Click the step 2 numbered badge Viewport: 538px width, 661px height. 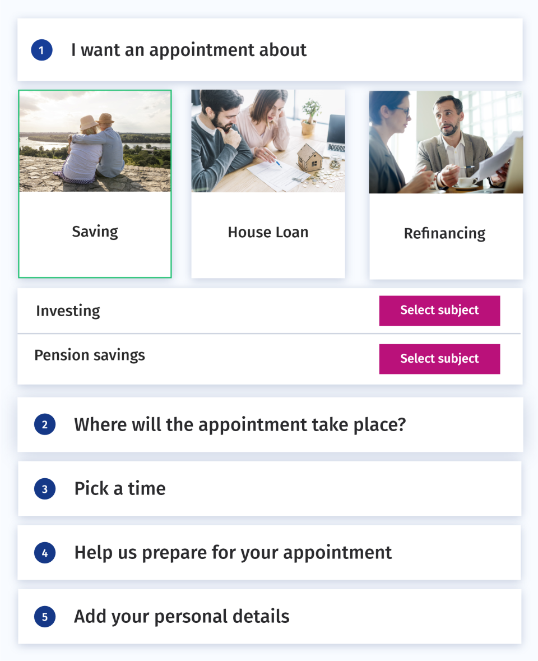(44, 424)
